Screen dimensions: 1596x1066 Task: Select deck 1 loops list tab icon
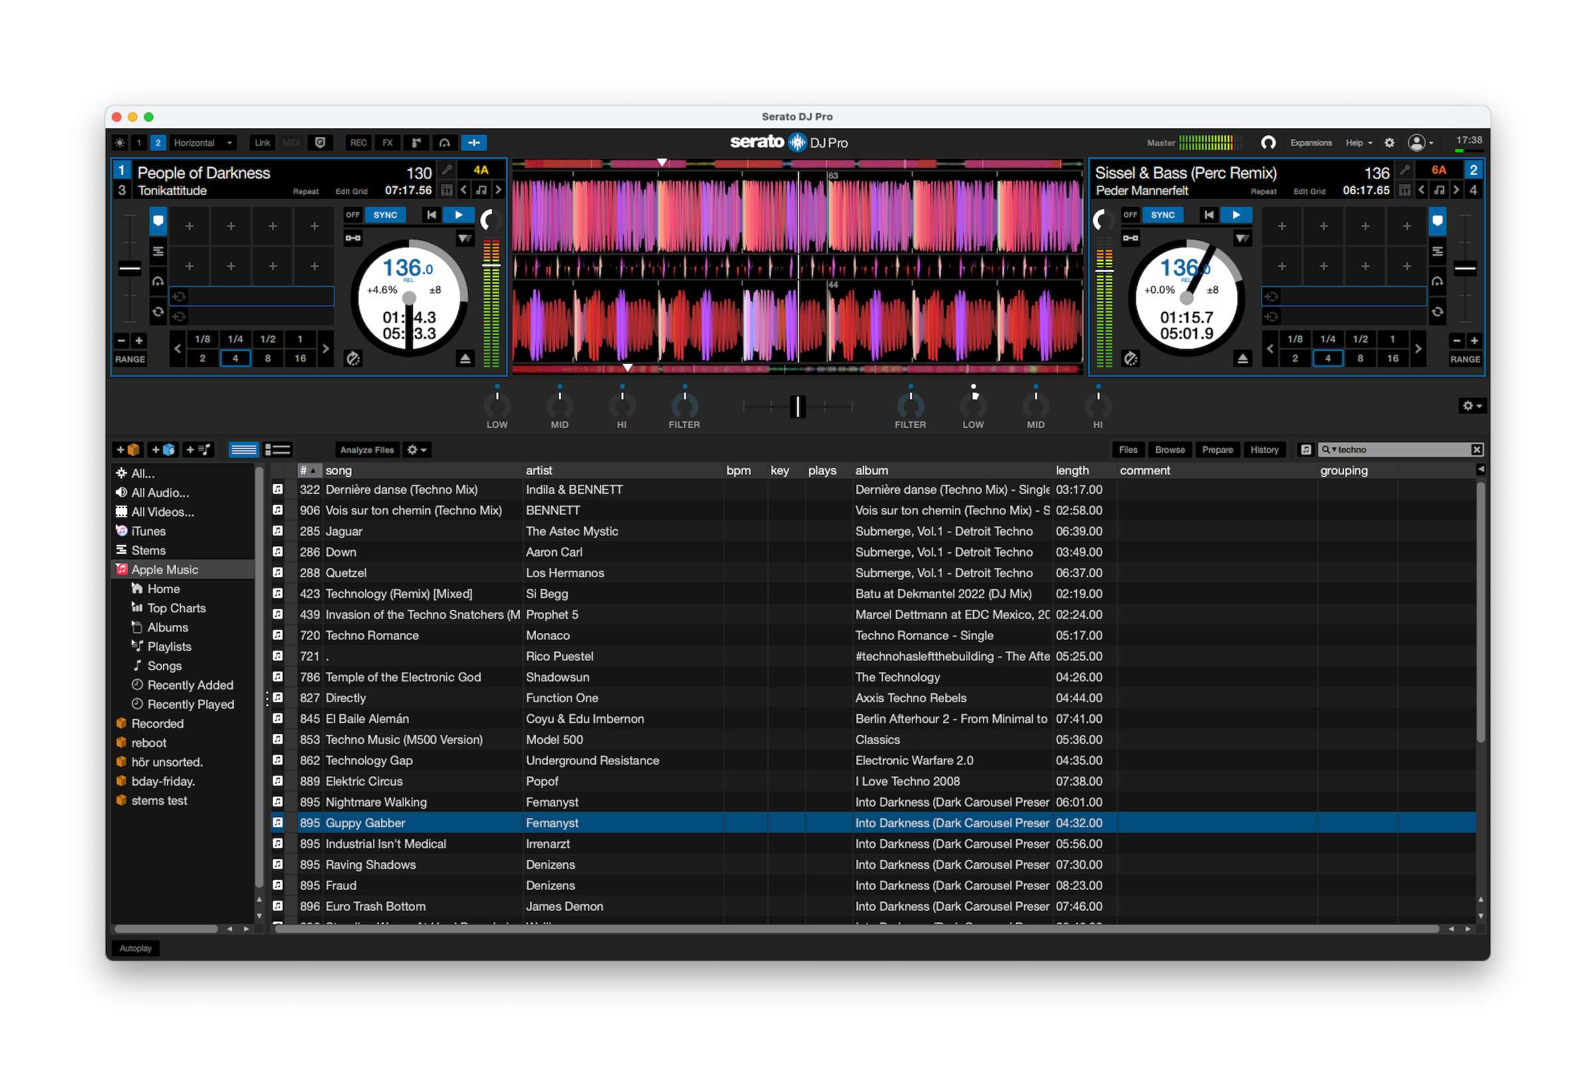[x=158, y=251]
